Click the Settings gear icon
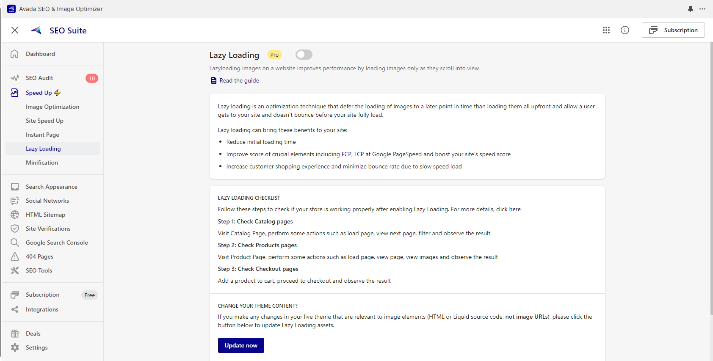713x361 pixels. click(15, 347)
